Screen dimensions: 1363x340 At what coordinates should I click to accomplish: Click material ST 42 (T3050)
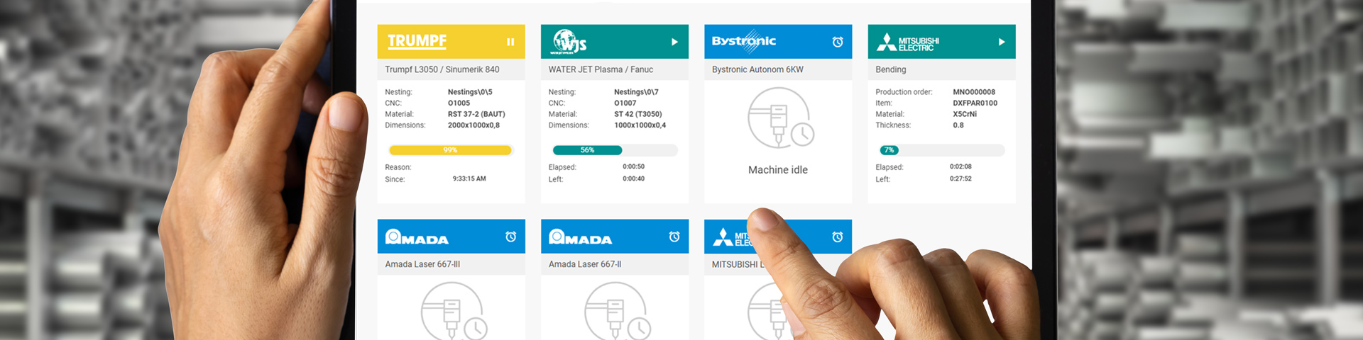(x=637, y=114)
